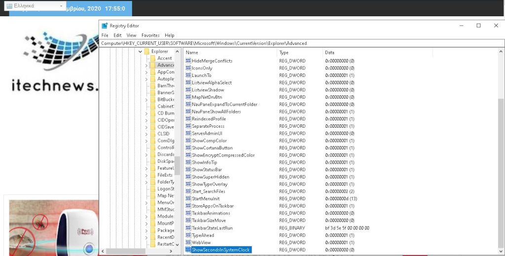This screenshot has width=505, height=256.
Task: Click the value icon next to LaunchTo
Action: [188, 75]
